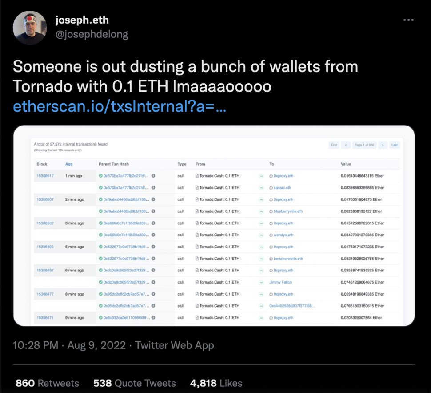
Task: Click the green arrow before sassal.eth
Action: (x=261, y=188)
